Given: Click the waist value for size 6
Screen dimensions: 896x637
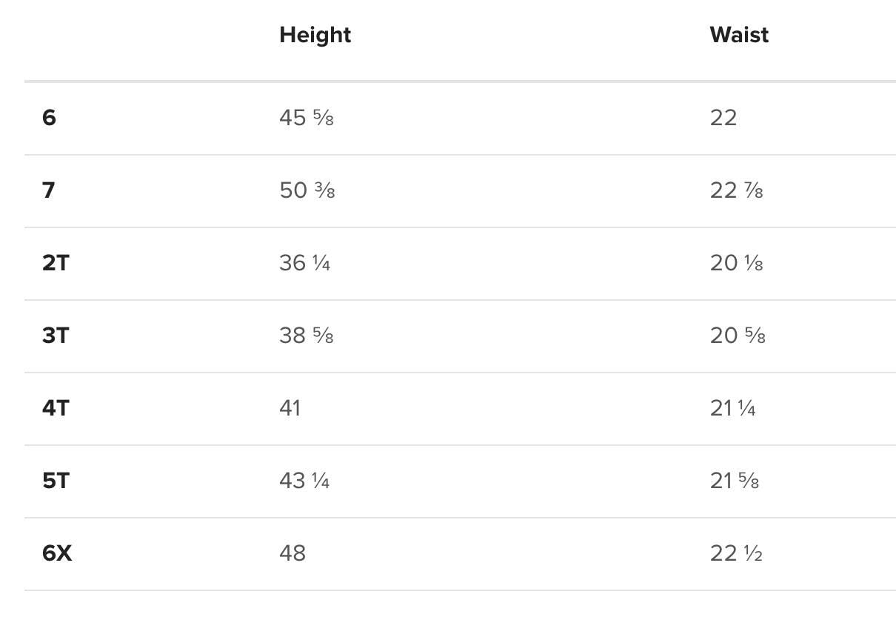Looking at the screenshot, I should coord(723,118).
